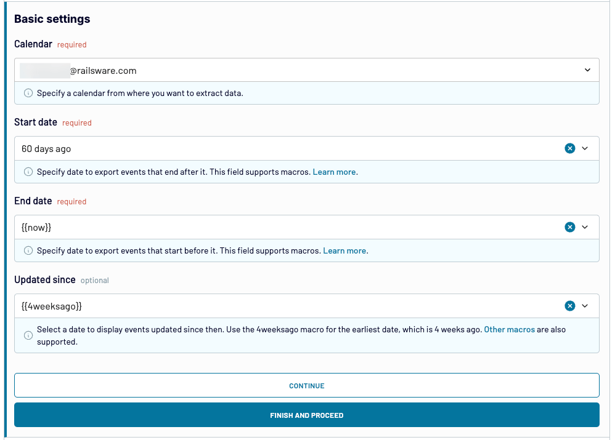
Task: Expand the End date dropdown chevron
Action: [585, 227]
